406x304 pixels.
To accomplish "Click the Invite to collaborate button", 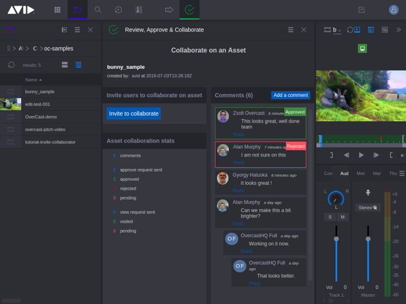I will [x=134, y=113].
